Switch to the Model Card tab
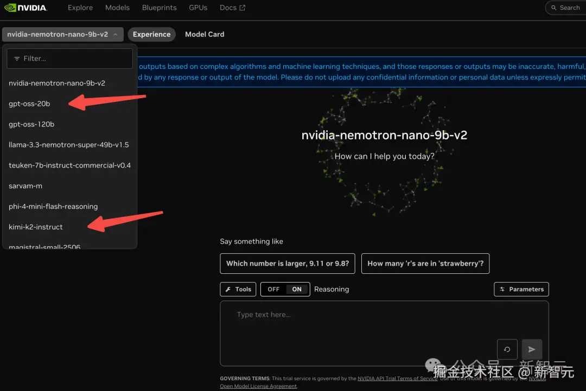 tap(205, 34)
